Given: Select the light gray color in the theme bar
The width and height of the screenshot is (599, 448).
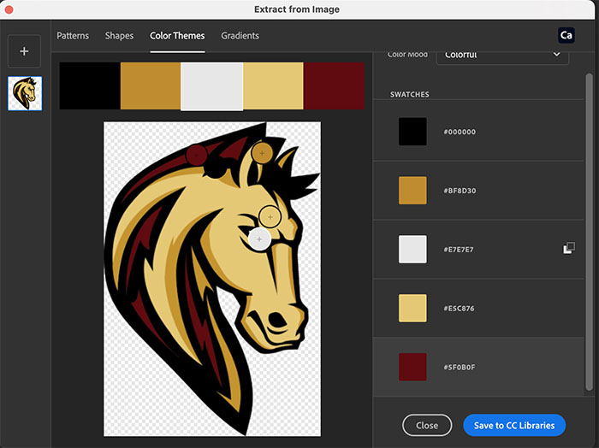Looking at the screenshot, I should [x=211, y=86].
